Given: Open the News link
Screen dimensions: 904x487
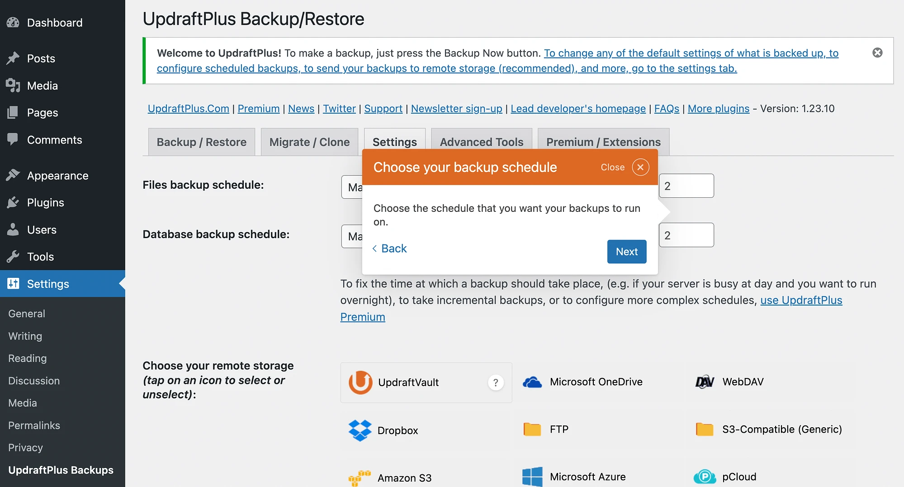Looking at the screenshot, I should 301,109.
